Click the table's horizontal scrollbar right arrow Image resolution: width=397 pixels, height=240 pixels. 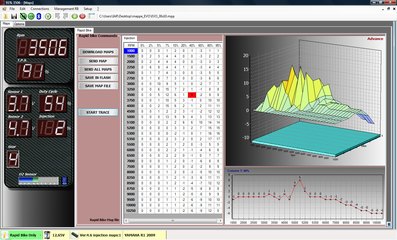click(x=221, y=221)
